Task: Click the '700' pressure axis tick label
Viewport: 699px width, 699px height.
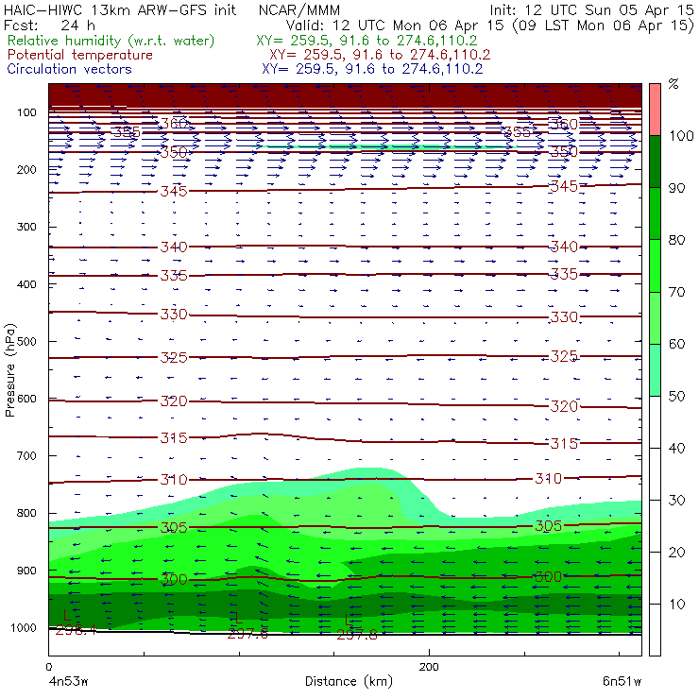Action: tap(26, 456)
